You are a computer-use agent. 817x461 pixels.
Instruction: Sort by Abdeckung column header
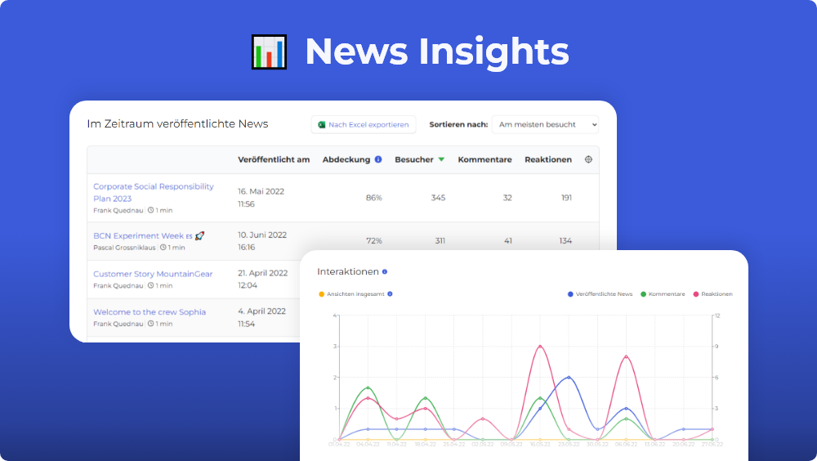pos(346,159)
